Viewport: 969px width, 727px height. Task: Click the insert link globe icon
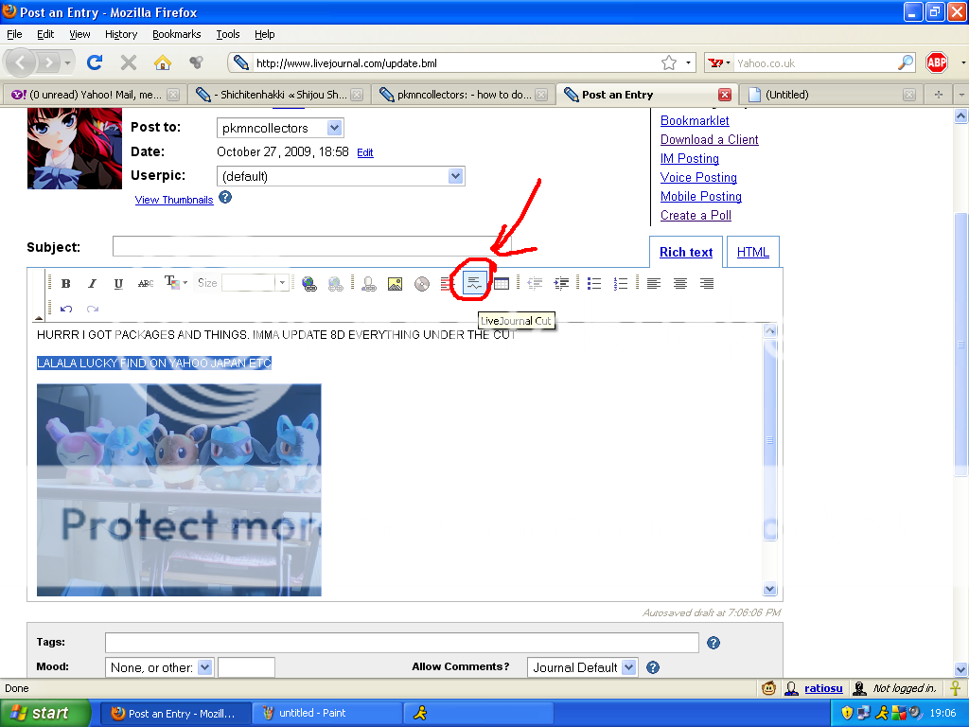coord(309,283)
